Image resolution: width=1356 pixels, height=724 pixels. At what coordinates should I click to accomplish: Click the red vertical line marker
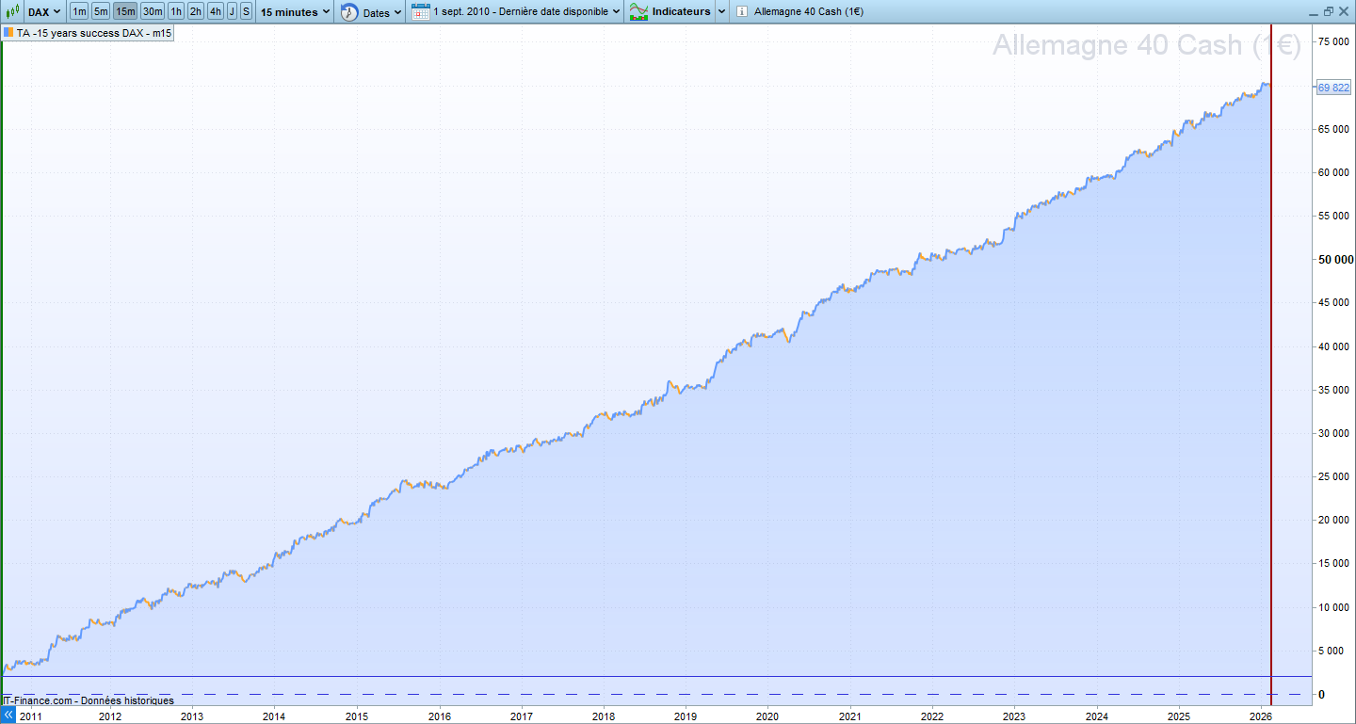point(1271,377)
